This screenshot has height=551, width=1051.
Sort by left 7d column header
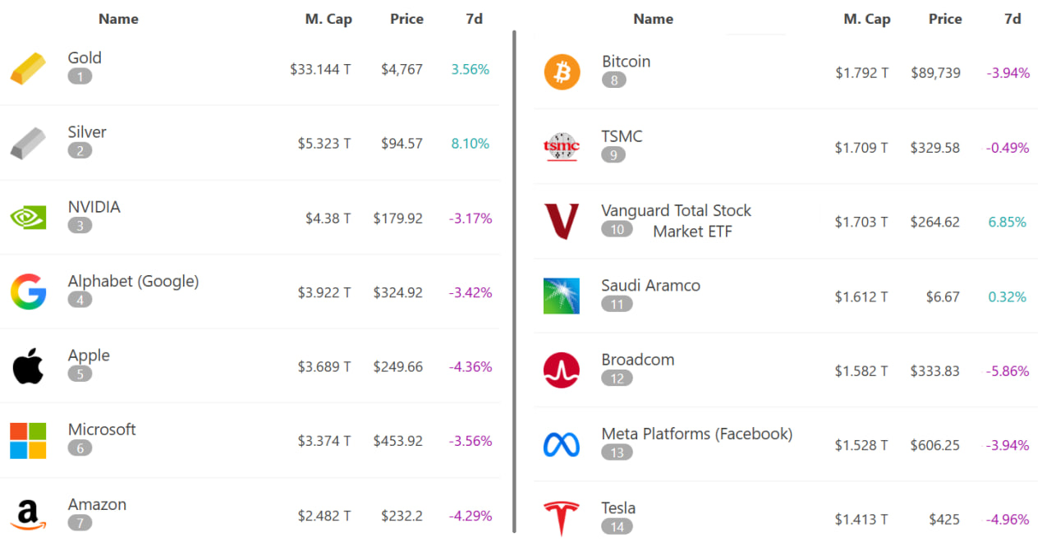tap(474, 19)
